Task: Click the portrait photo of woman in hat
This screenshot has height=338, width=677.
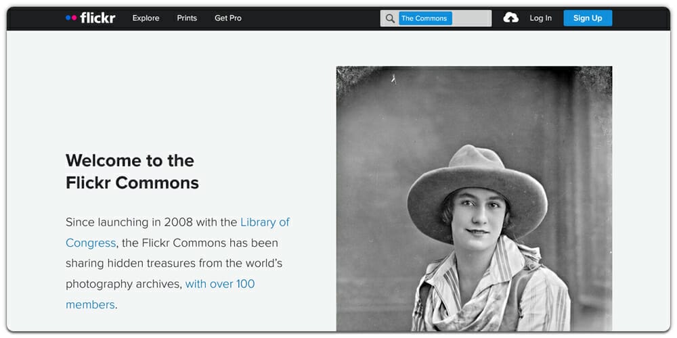Action: pyautogui.click(x=474, y=199)
